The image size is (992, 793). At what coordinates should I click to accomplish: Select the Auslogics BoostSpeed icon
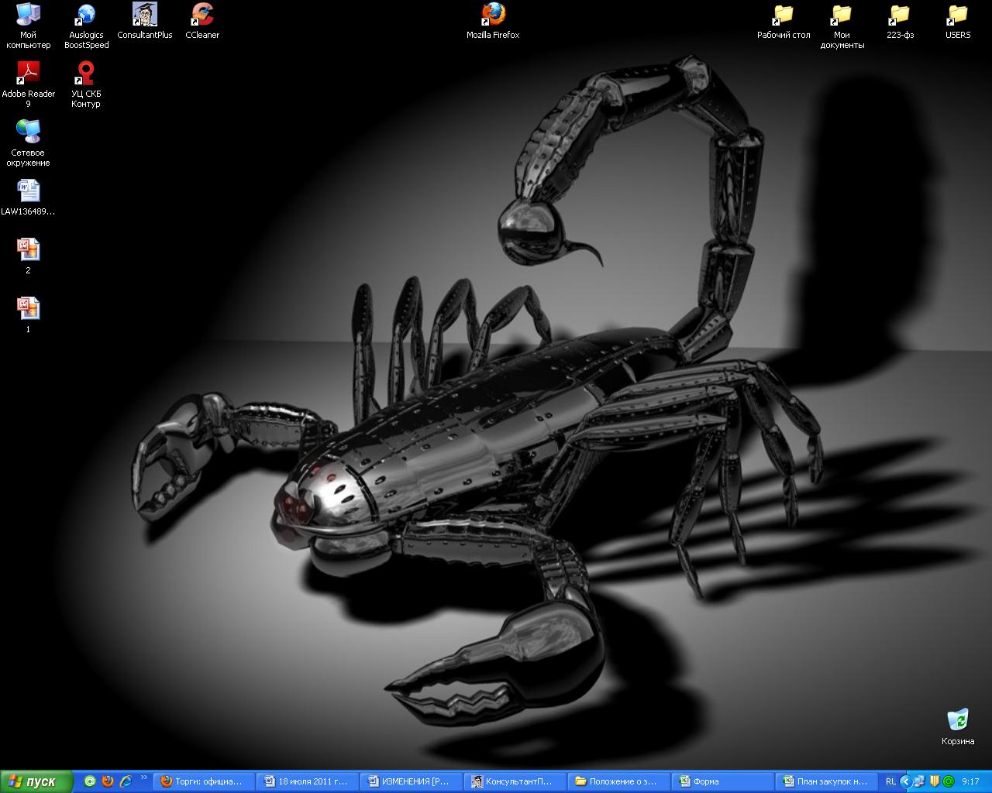(86, 15)
